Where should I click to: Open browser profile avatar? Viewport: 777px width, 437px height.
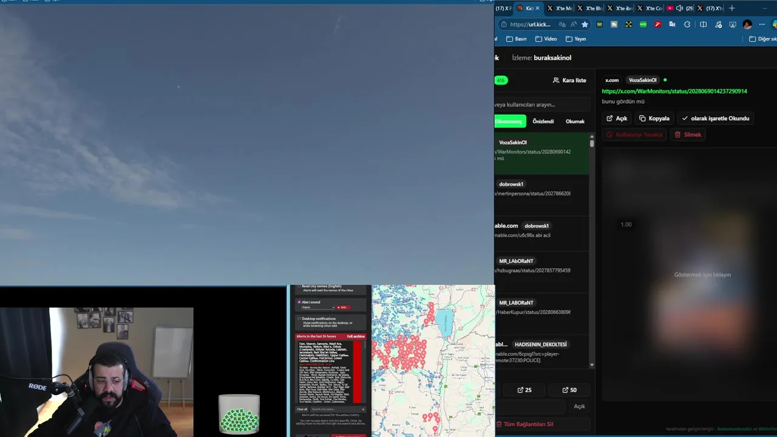click(x=747, y=24)
